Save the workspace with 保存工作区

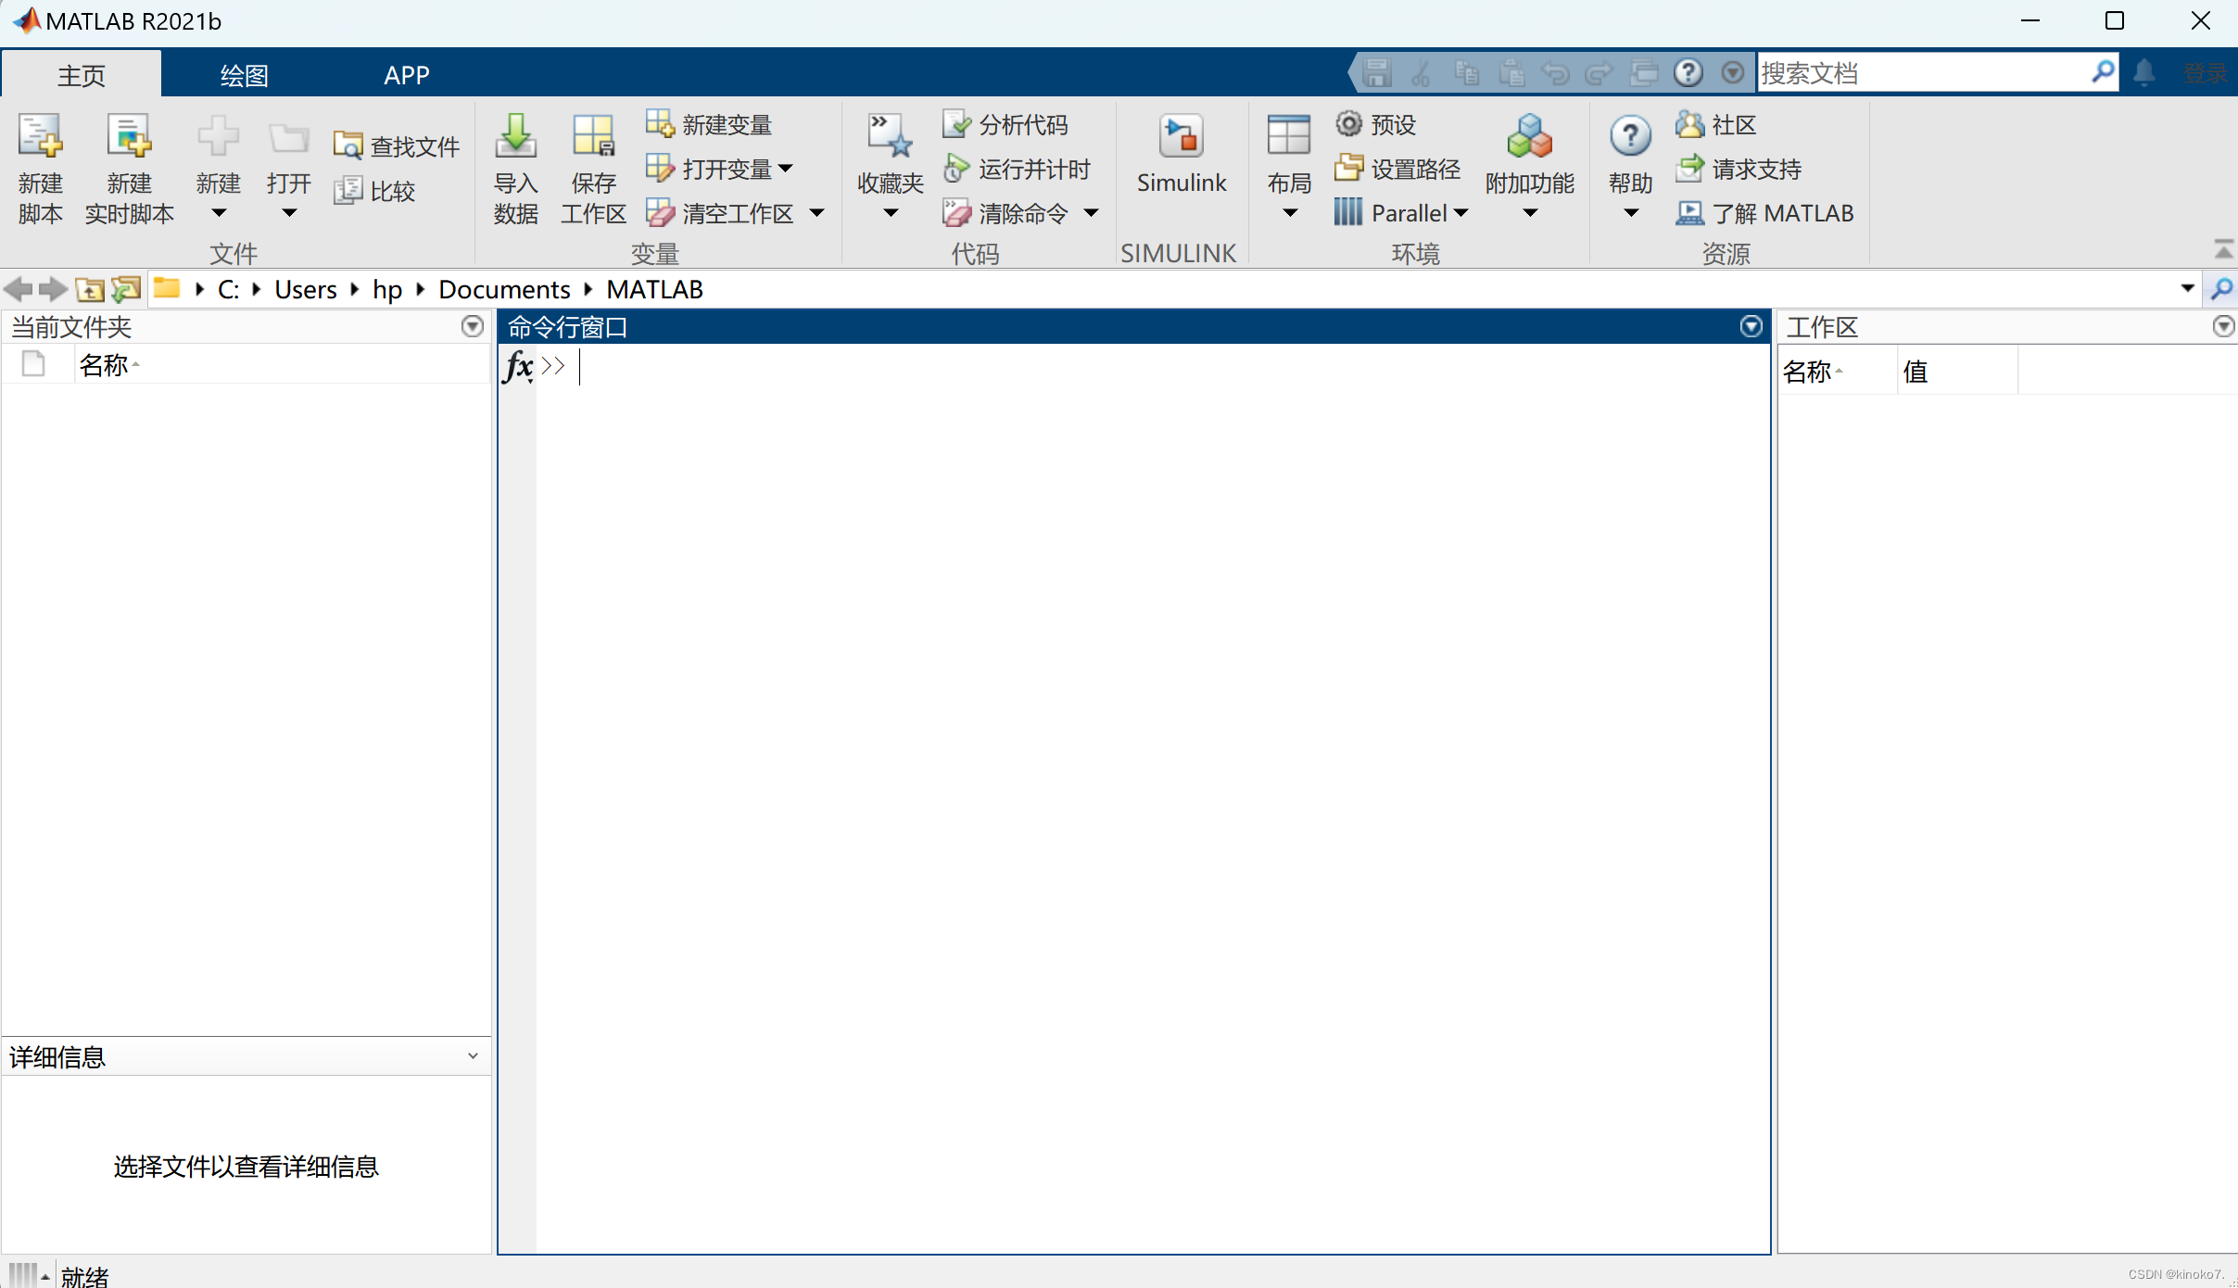click(x=593, y=169)
